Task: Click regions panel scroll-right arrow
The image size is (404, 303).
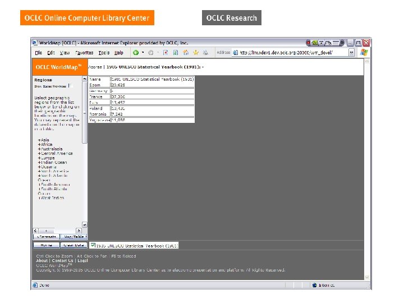Action: pos(79,231)
